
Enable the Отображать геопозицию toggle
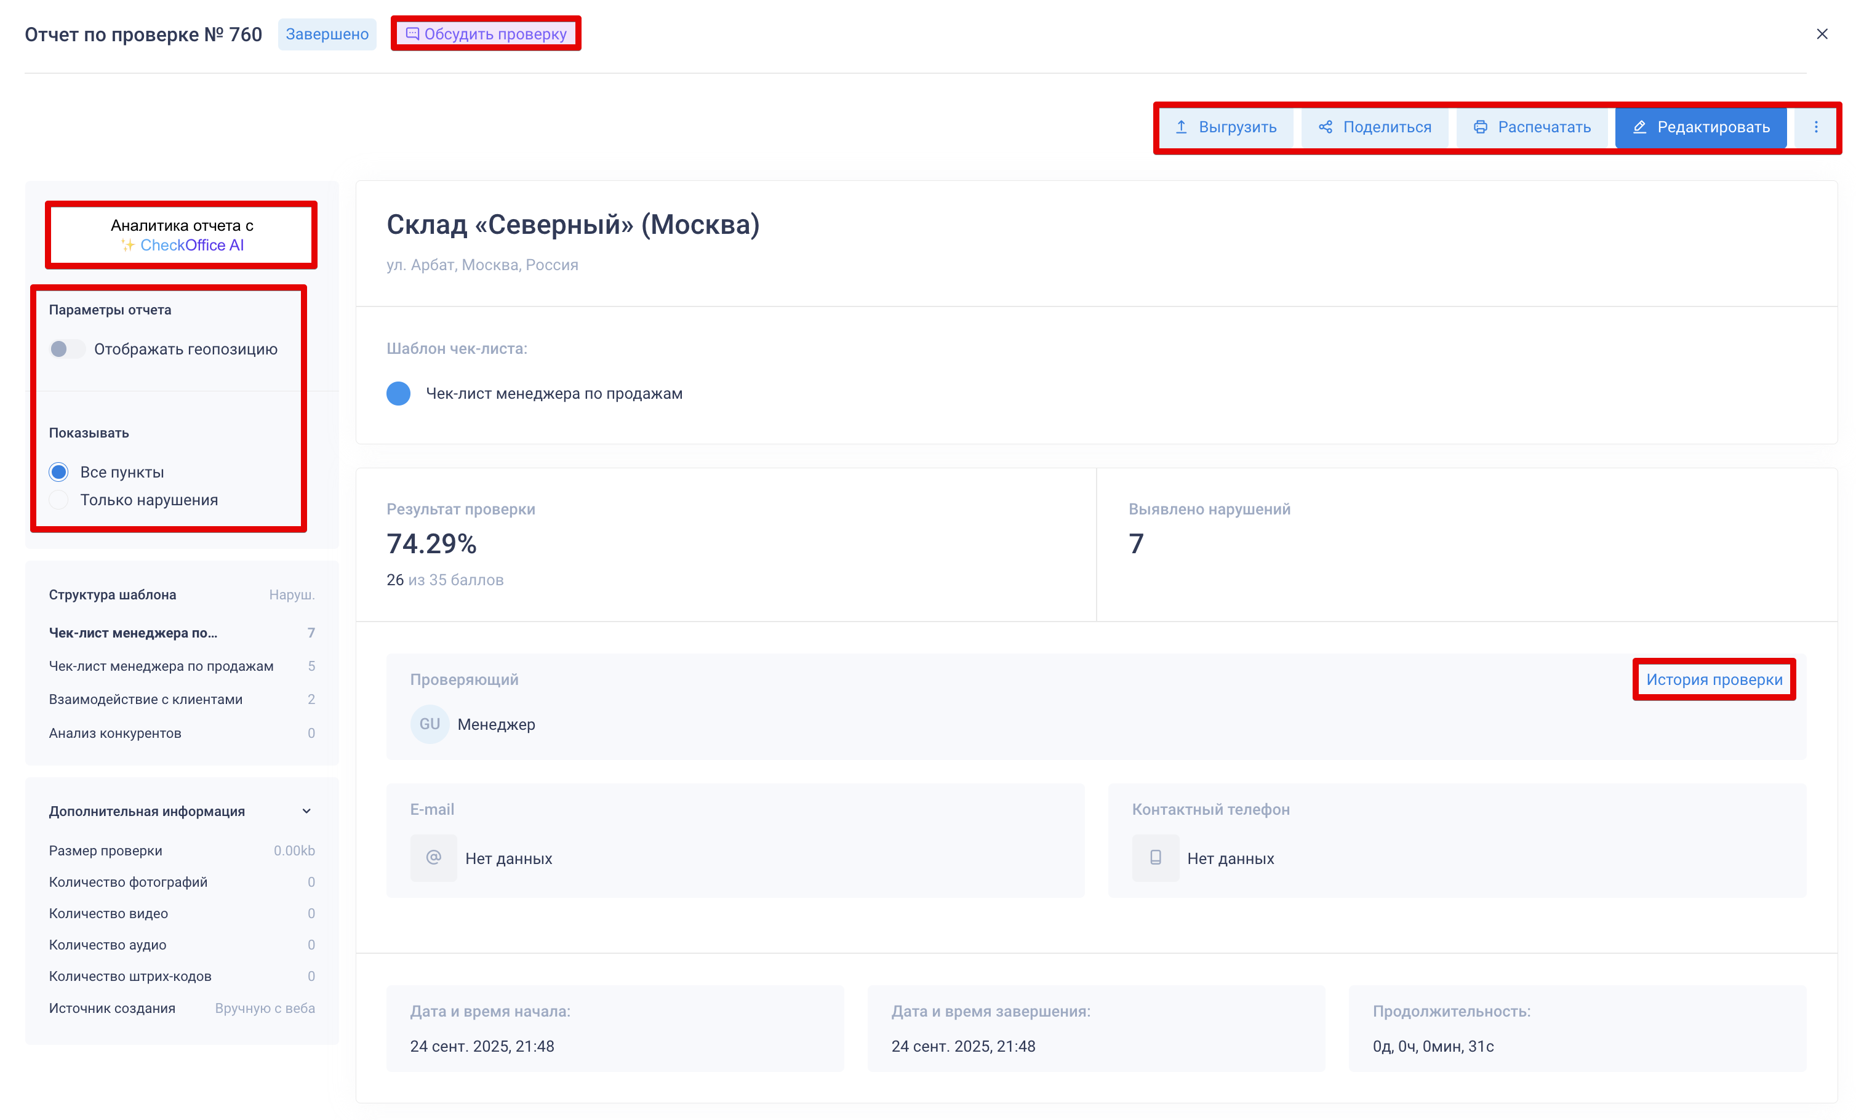tap(66, 349)
